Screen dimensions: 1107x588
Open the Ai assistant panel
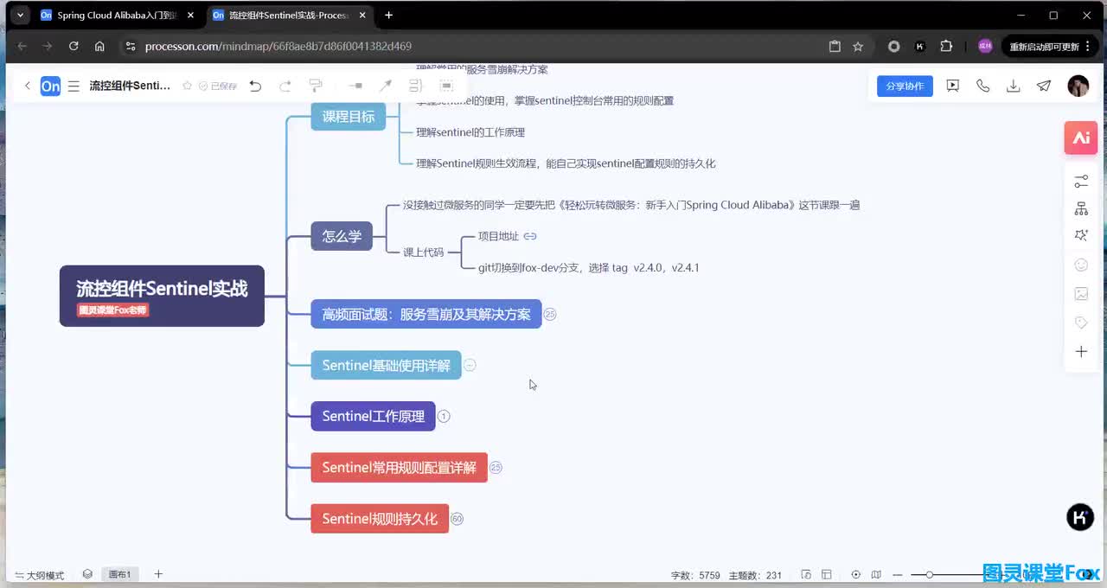(1081, 137)
